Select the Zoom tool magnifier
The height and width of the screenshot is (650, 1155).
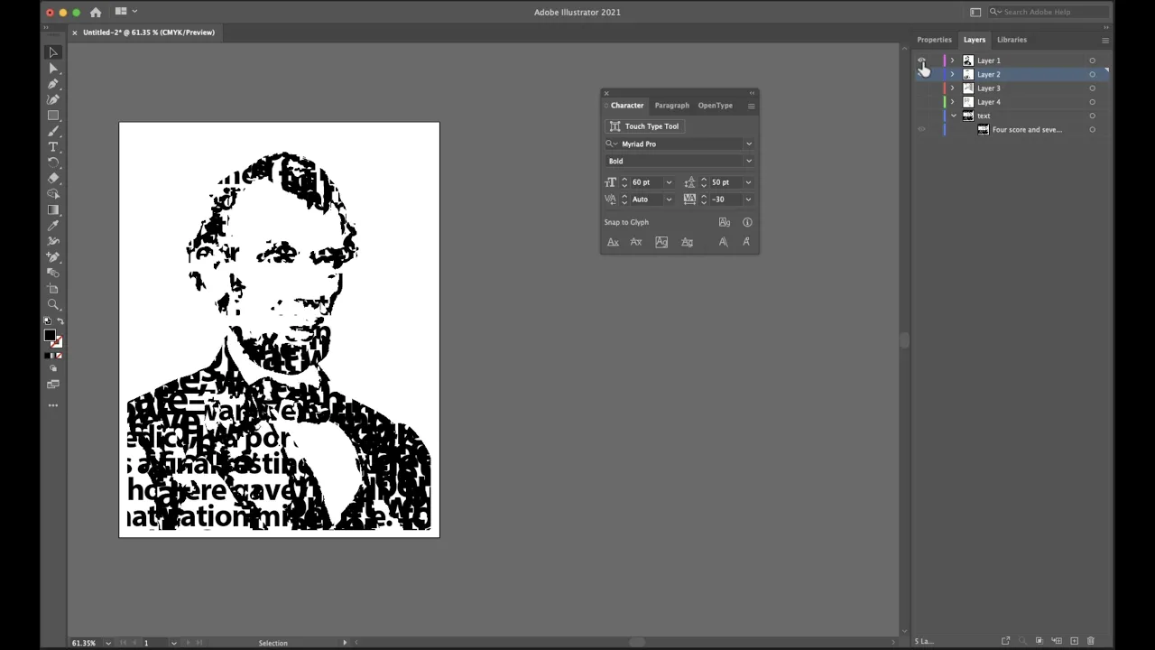[x=53, y=304]
